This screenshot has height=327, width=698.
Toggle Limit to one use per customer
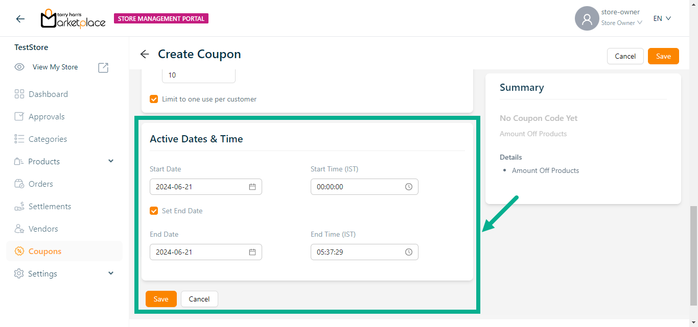click(154, 99)
